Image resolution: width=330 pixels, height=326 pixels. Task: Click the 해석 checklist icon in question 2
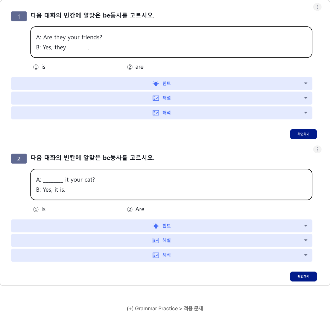click(x=156, y=255)
